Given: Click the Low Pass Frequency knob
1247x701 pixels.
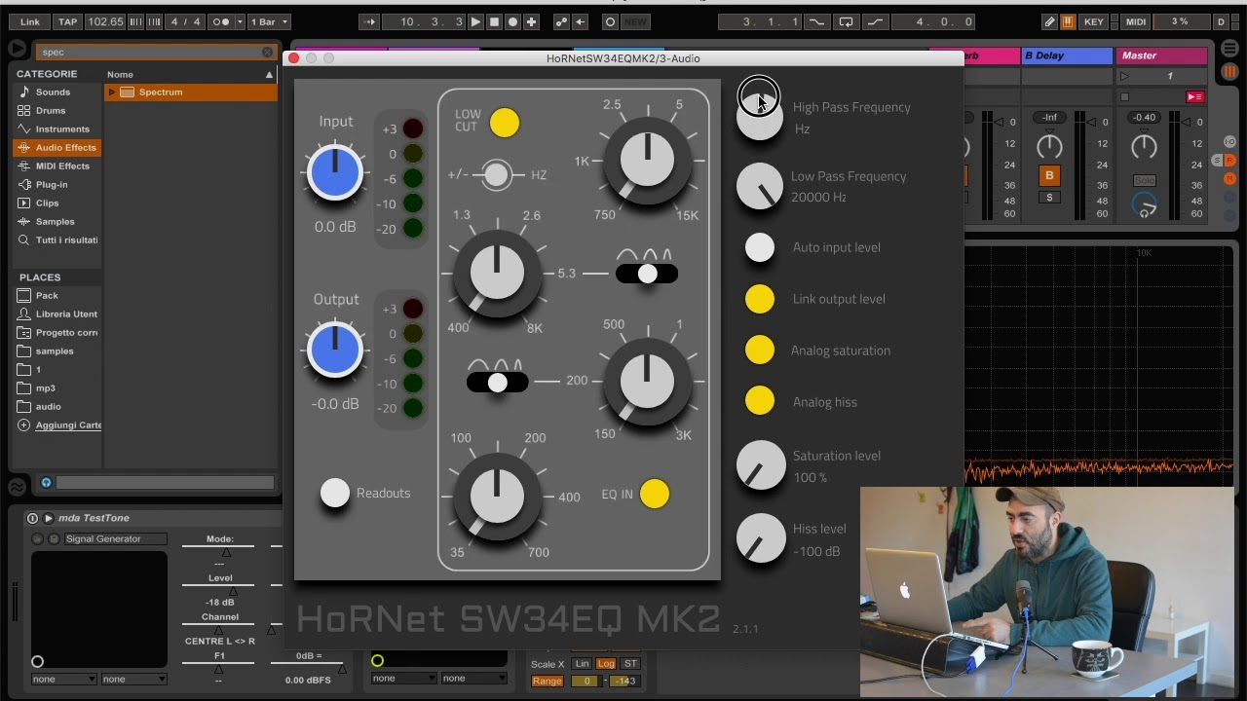Looking at the screenshot, I should pyautogui.click(x=760, y=186).
